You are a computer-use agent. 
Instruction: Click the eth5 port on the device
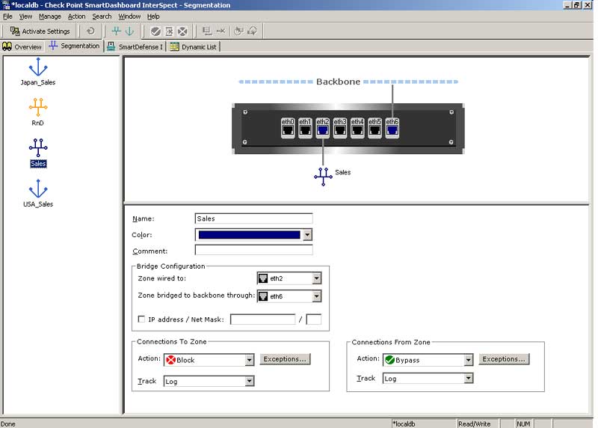(374, 127)
